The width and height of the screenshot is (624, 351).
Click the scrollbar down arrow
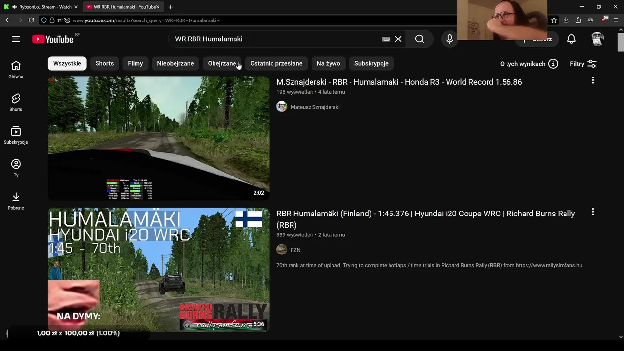pyautogui.click(x=621, y=336)
